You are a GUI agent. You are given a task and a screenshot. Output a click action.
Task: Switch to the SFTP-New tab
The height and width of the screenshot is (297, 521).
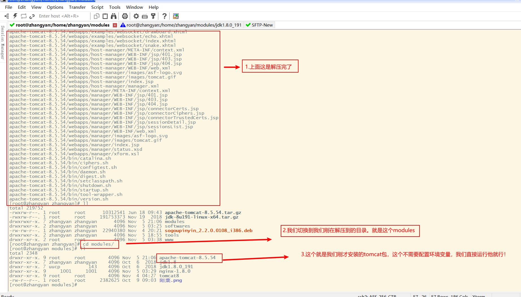pyautogui.click(x=262, y=25)
